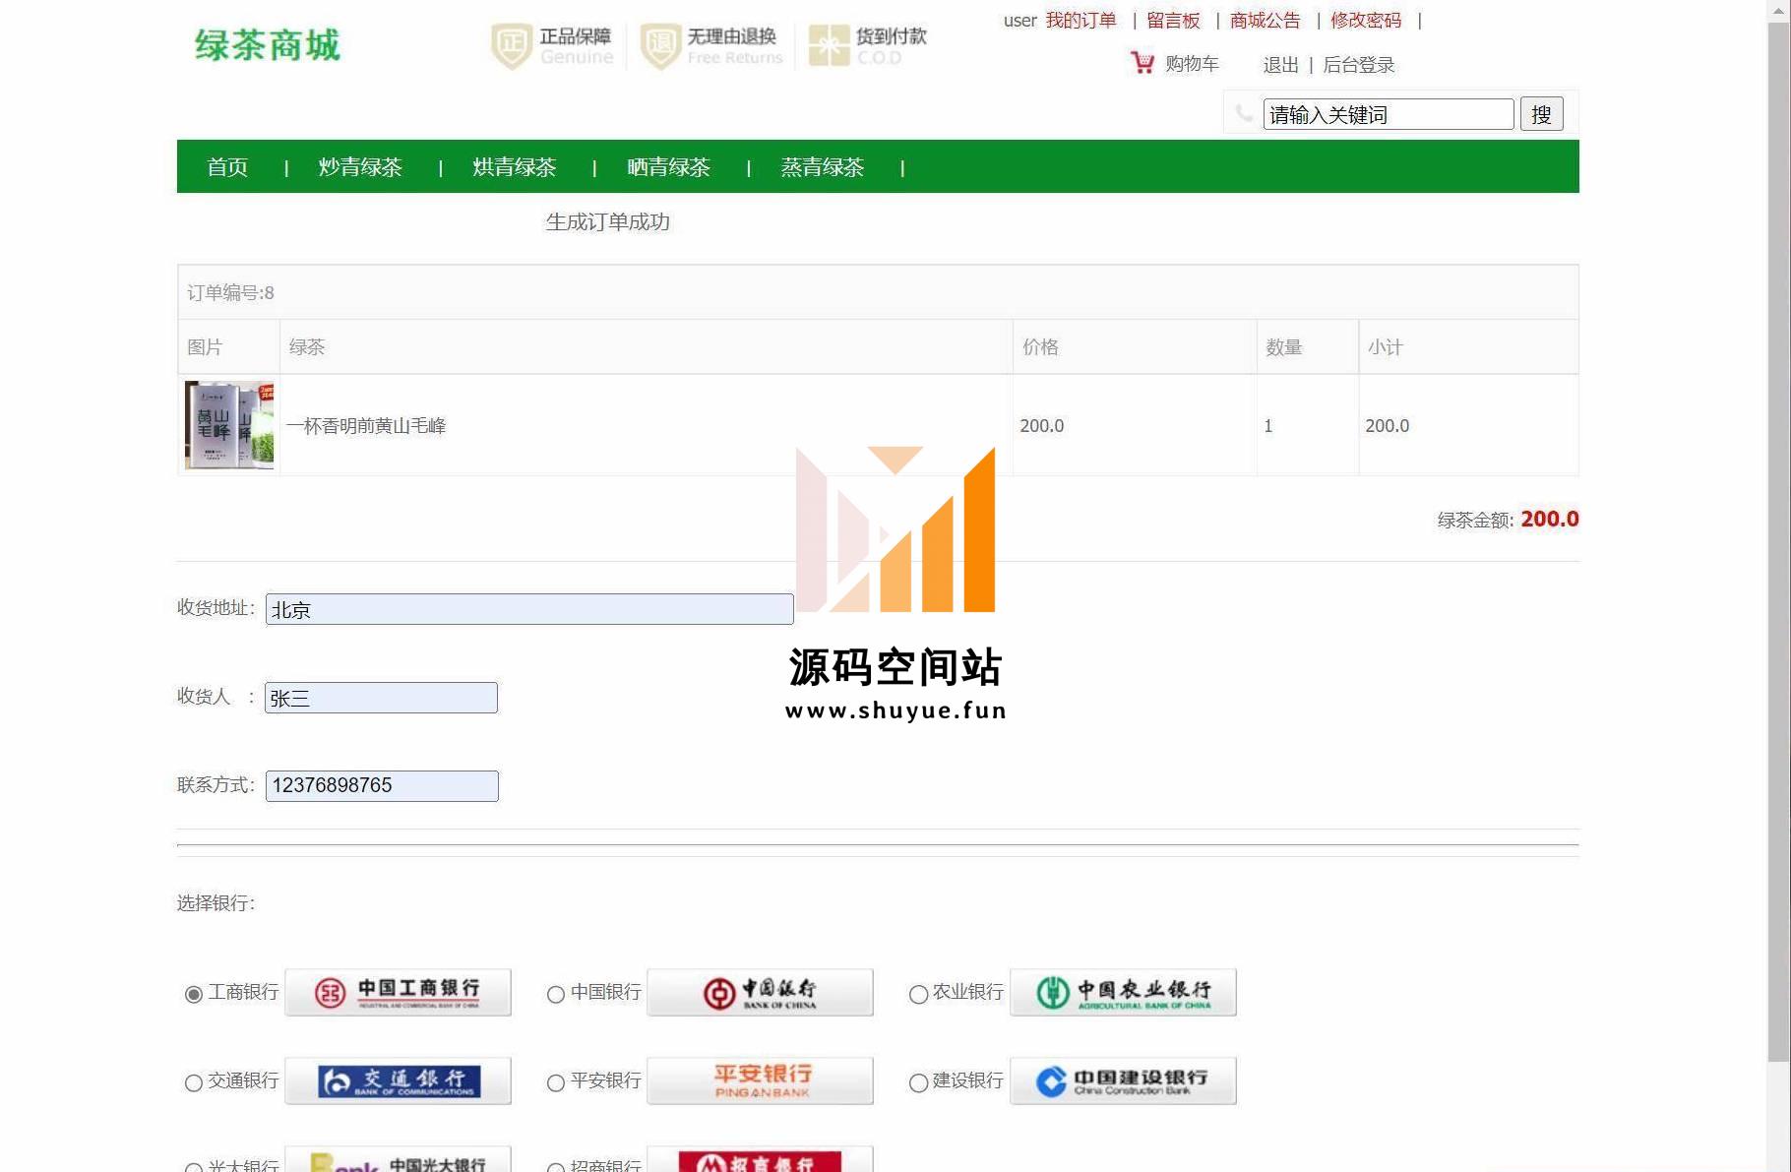Select the 农业银行 radio button
Image resolution: width=1791 pixels, height=1172 pixels.
pyautogui.click(x=918, y=995)
